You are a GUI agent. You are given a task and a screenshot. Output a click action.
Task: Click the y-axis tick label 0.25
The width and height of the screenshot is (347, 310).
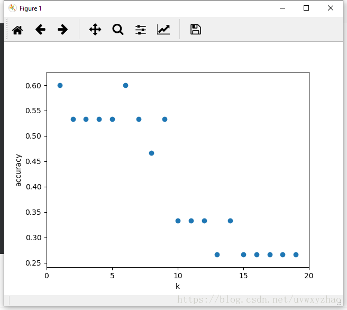tap(33, 263)
